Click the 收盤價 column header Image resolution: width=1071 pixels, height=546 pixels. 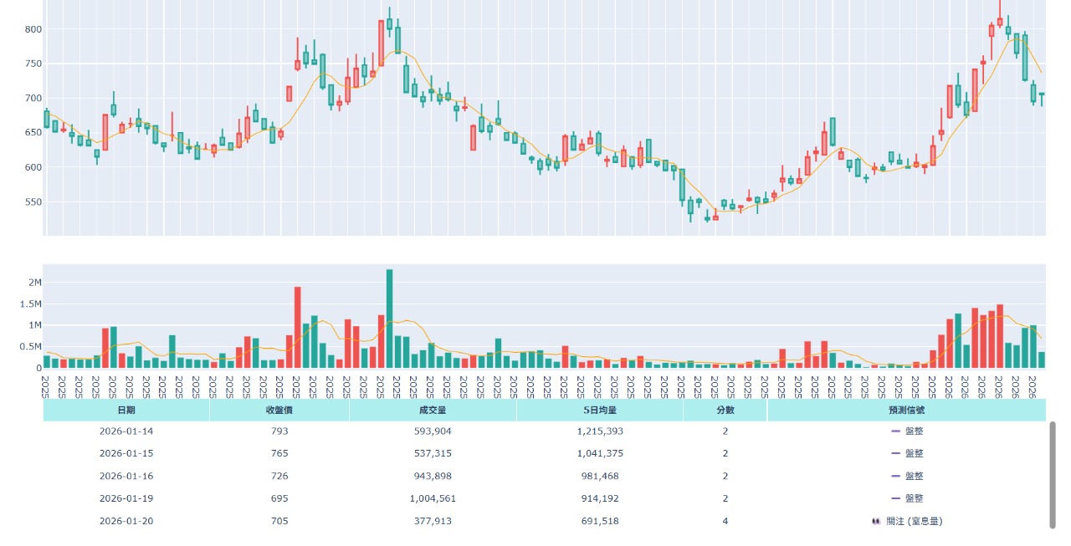pyautogui.click(x=279, y=410)
